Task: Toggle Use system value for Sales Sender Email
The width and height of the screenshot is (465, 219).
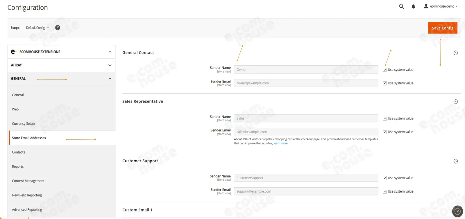Action: pos(385,132)
